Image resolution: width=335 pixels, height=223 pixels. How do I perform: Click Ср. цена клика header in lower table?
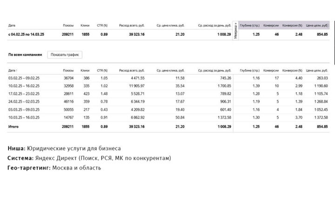pos(170,71)
